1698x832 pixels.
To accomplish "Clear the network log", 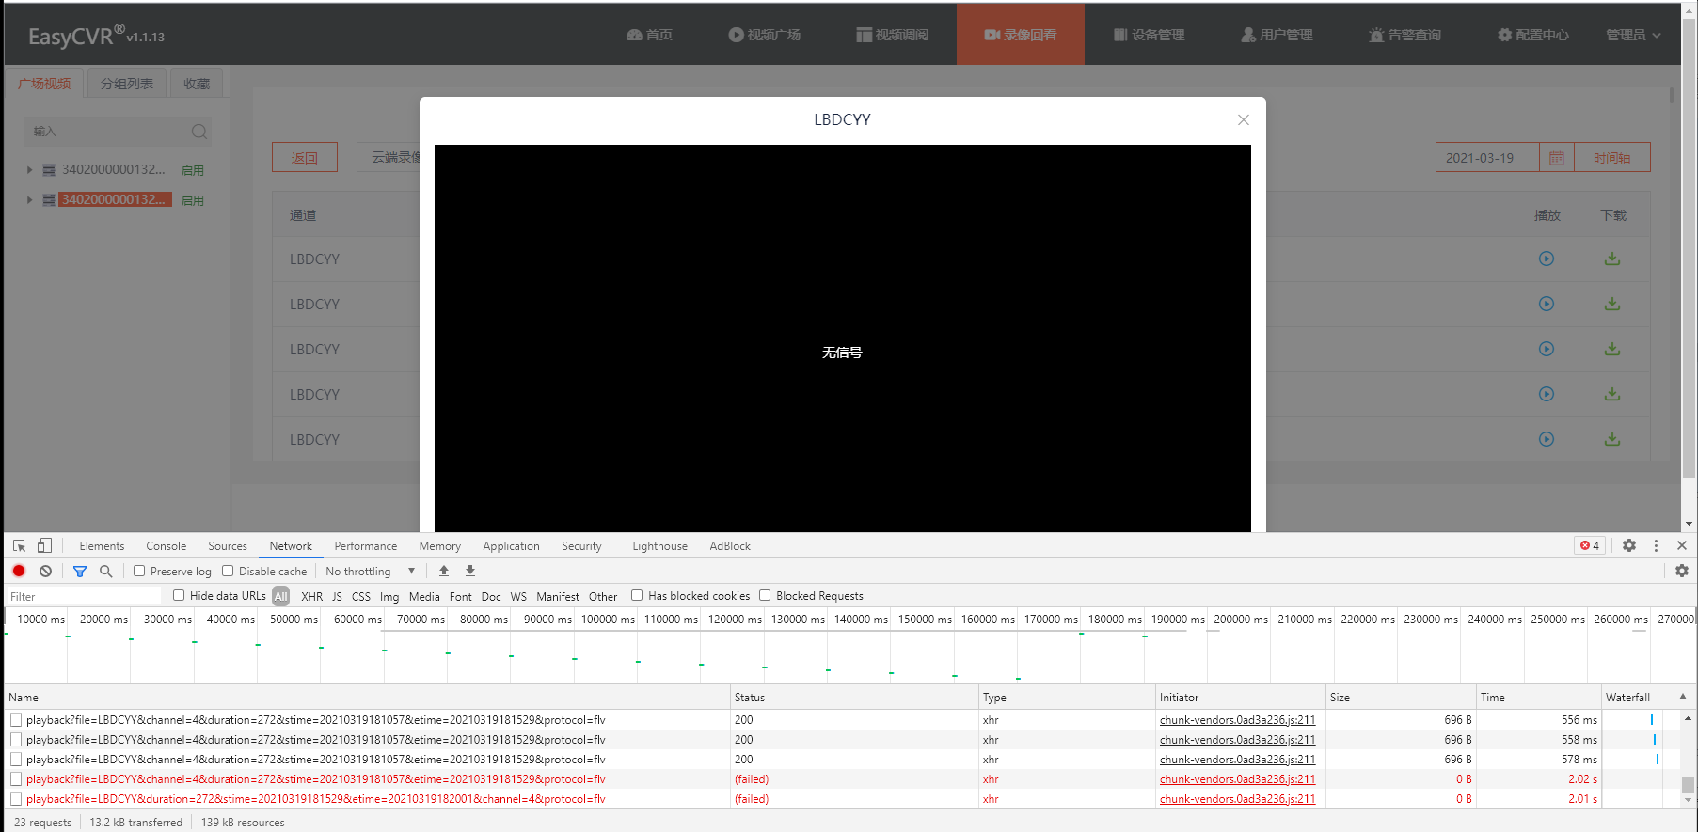I will [45, 571].
